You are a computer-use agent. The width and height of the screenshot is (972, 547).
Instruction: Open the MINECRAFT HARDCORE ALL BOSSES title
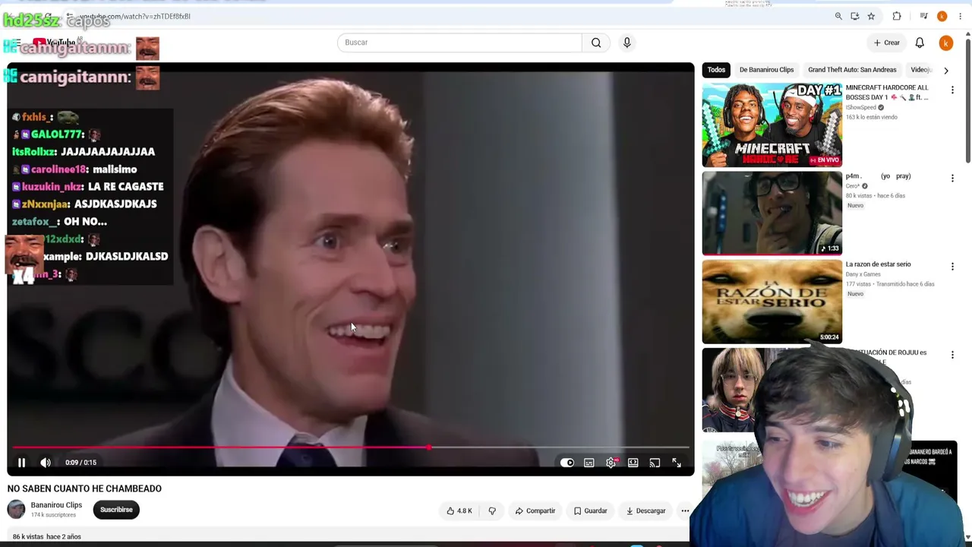tap(887, 92)
